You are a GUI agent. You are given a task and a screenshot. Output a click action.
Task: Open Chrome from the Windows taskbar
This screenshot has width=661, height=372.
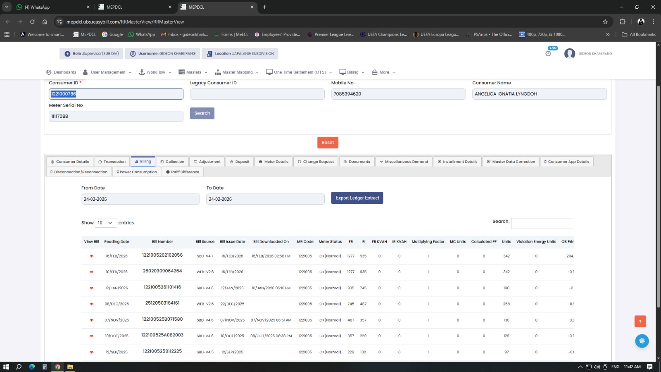click(57, 367)
